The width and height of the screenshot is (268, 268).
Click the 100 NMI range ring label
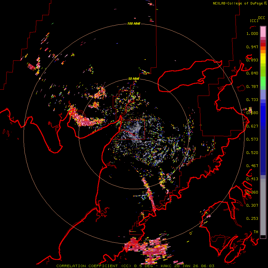click(134, 24)
